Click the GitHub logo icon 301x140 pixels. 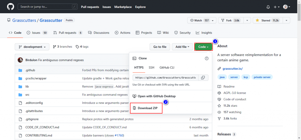pyautogui.click(x=9, y=7)
